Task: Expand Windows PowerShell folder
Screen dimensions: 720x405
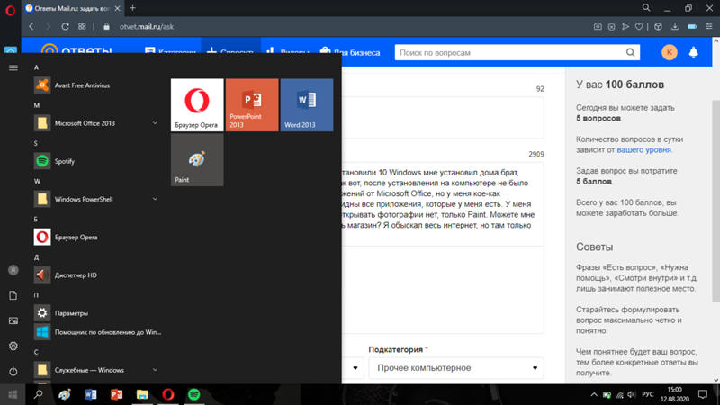Action: click(96, 199)
